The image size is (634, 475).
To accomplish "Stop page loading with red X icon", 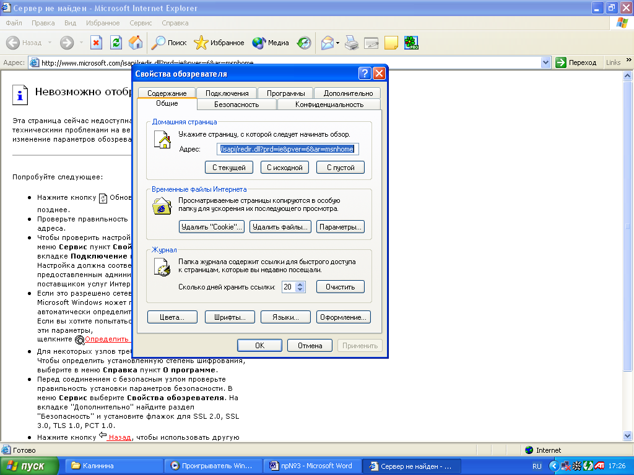I will pos(96,43).
